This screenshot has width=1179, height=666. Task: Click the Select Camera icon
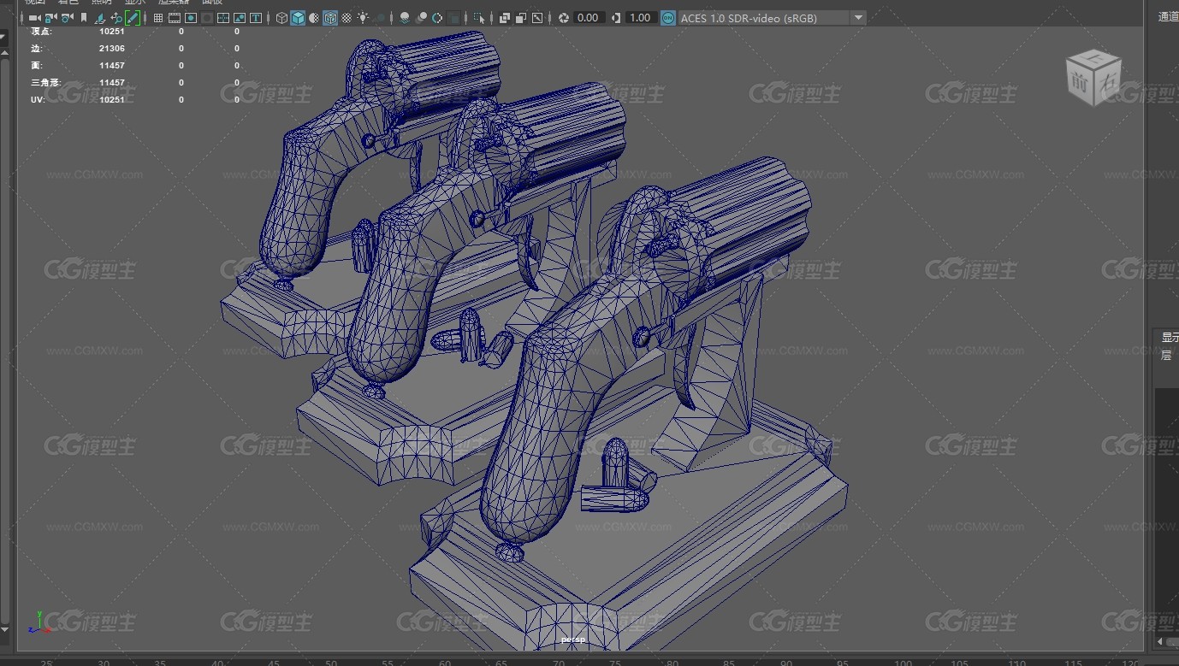click(34, 17)
